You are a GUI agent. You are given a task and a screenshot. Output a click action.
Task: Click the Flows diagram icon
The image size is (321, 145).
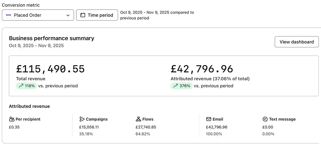click(x=138, y=119)
